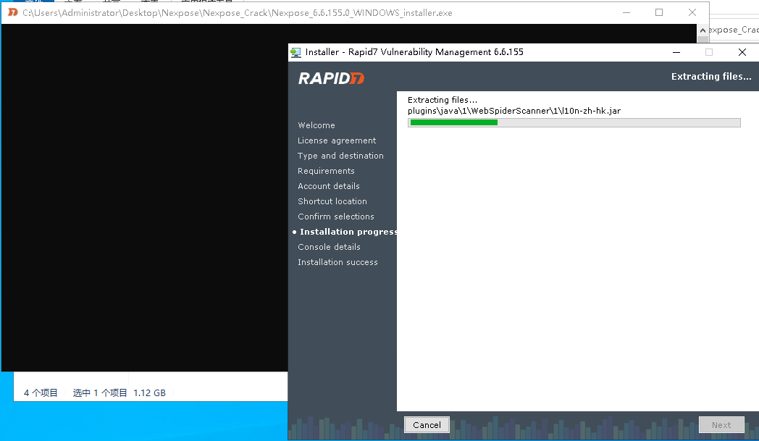Select the Welcome step in sidebar
Viewport: 759px width, 441px height.
pyautogui.click(x=316, y=125)
